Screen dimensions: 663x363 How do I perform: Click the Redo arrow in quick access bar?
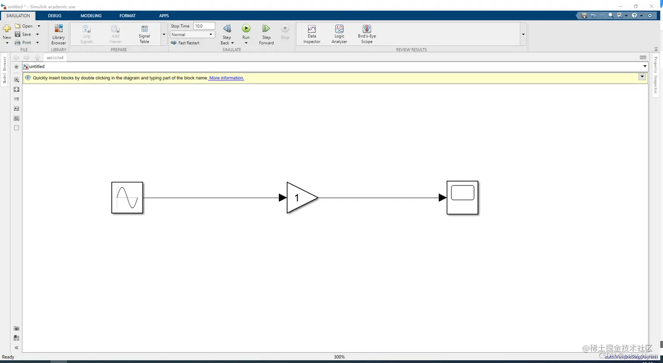[602, 15]
